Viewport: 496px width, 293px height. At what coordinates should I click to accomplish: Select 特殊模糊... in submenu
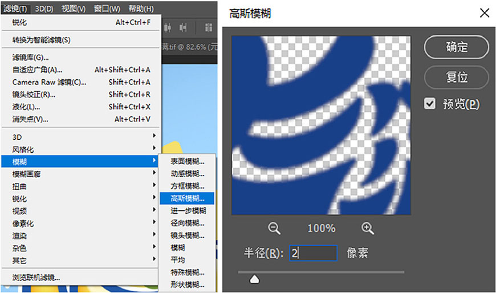click(x=187, y=272)
